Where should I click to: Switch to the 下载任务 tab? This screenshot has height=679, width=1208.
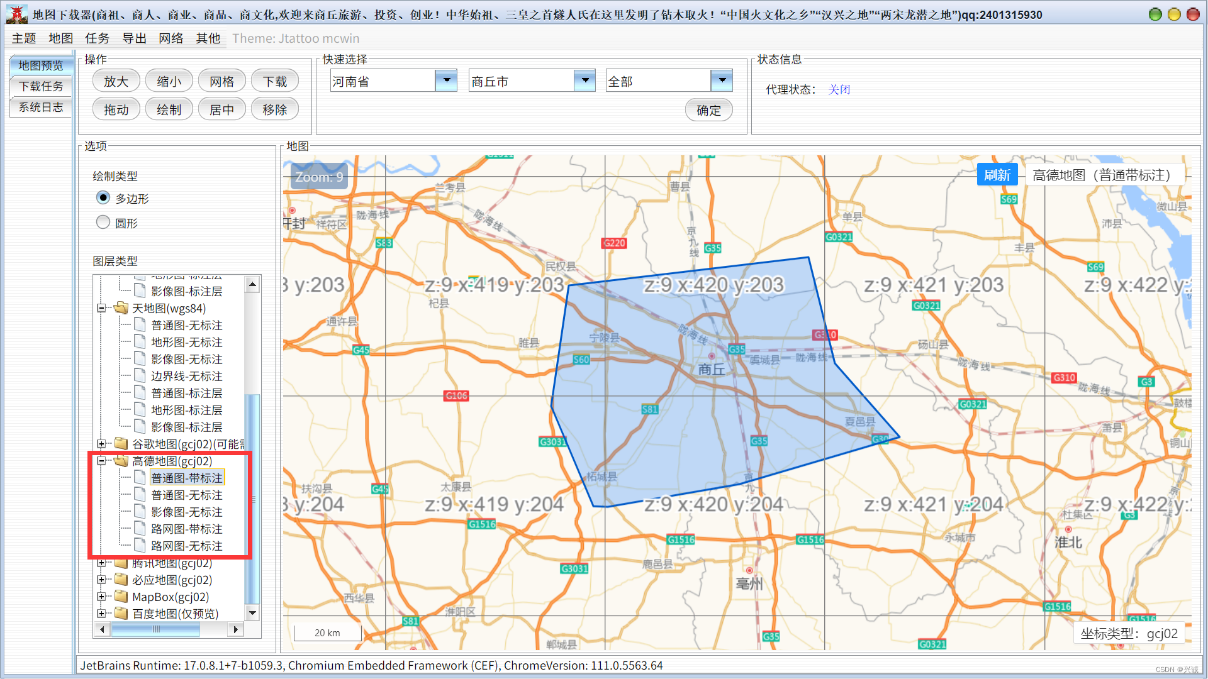point(41,86)
